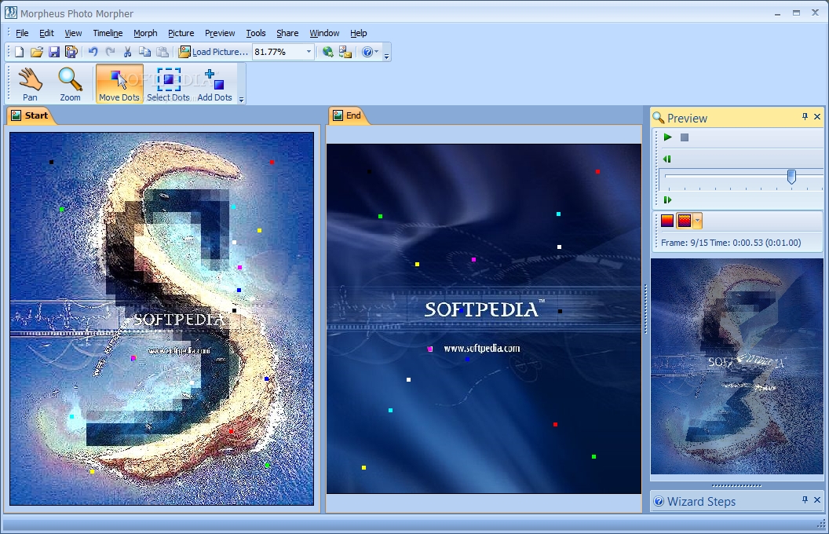This screenshot has height=534, width=829.
Task: Open the Morph menu
Action: tap(145, 33)
